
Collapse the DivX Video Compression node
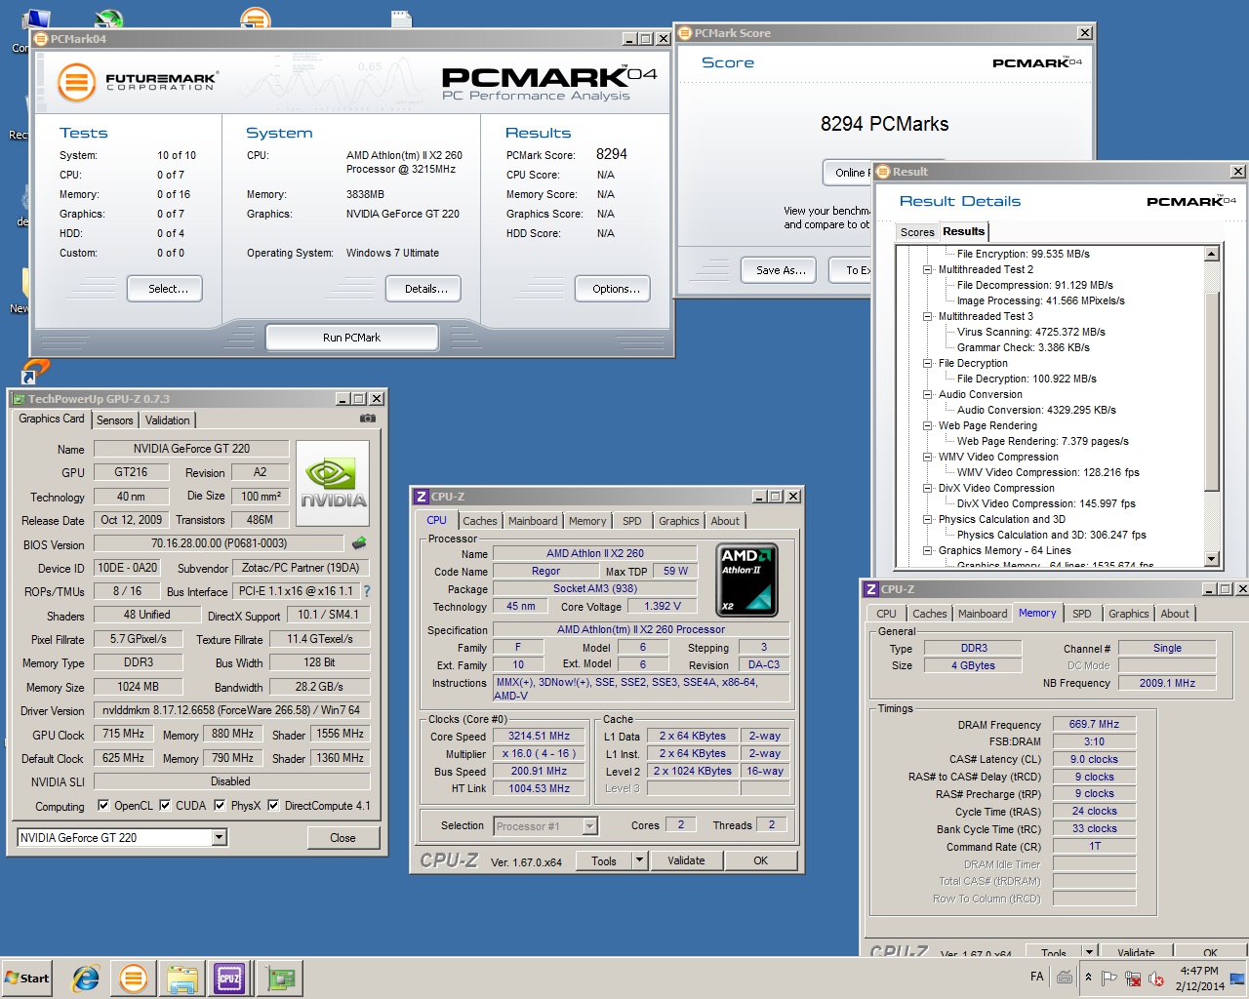(x=928, y=488)
